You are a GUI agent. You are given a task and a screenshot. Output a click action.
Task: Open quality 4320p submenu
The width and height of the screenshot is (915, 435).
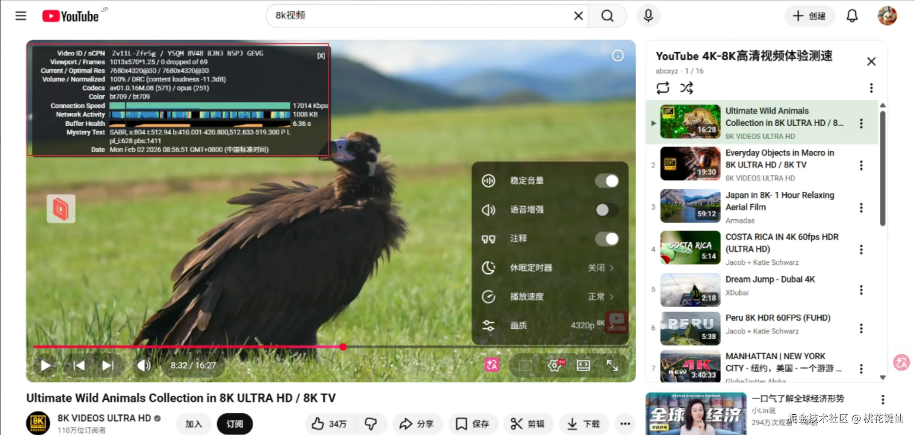pos(550,326)
